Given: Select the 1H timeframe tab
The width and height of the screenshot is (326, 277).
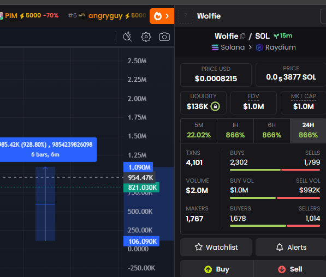Looking at the screenshot, I should pyautogui.click(x=235, y=131).
